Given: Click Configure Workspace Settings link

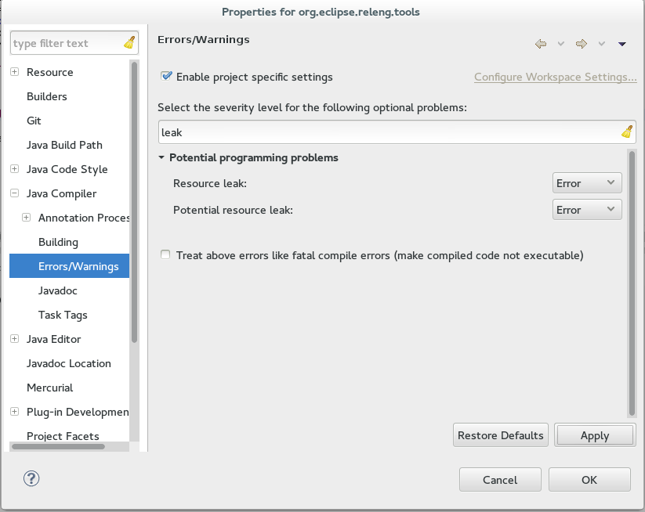Looking at the screenshot, I should click(x=556, y=77).
